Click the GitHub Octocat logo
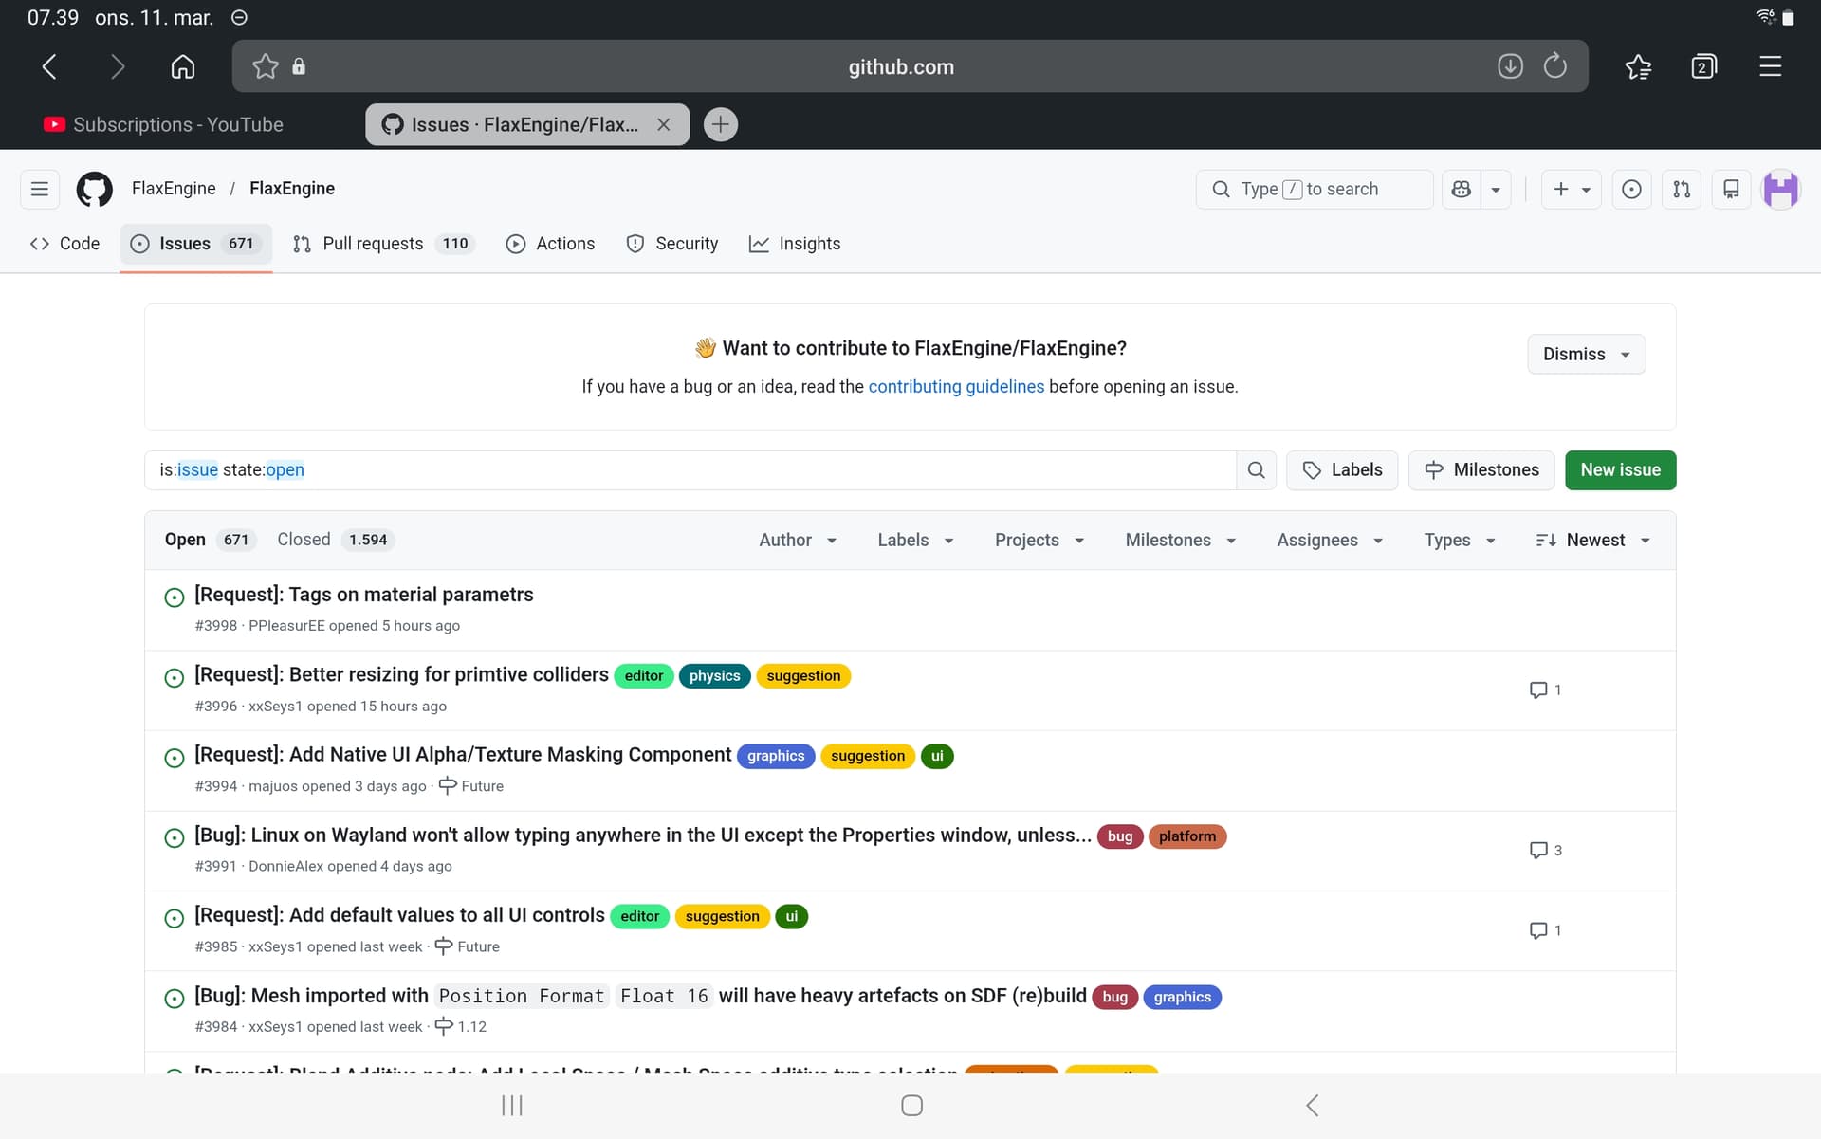This screenshot has width=1821, height=1139. [94, 189]
